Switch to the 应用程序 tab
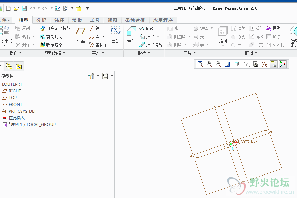Image resolution: width=297 pixels, height=198 pixels. click(163, 20)
